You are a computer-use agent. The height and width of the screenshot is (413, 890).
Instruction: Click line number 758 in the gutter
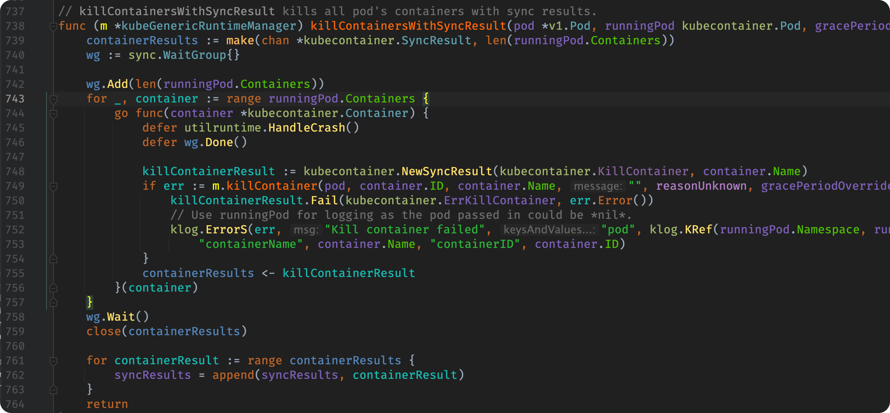point(15,317)
